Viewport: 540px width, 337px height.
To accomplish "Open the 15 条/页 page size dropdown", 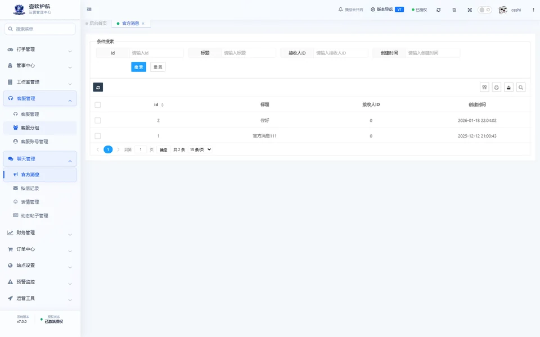I will (x=200, y=149).
